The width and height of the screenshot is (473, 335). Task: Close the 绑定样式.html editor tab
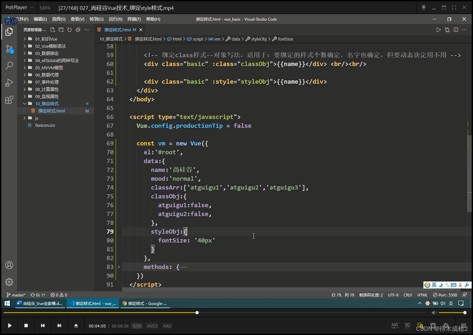click(x=141, y=30)
